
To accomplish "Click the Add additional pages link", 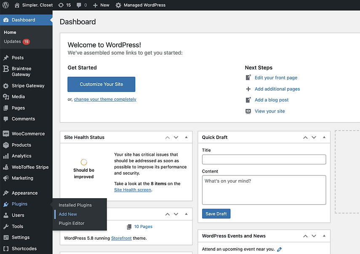I will pyautogui.click(x=277, y=89).
